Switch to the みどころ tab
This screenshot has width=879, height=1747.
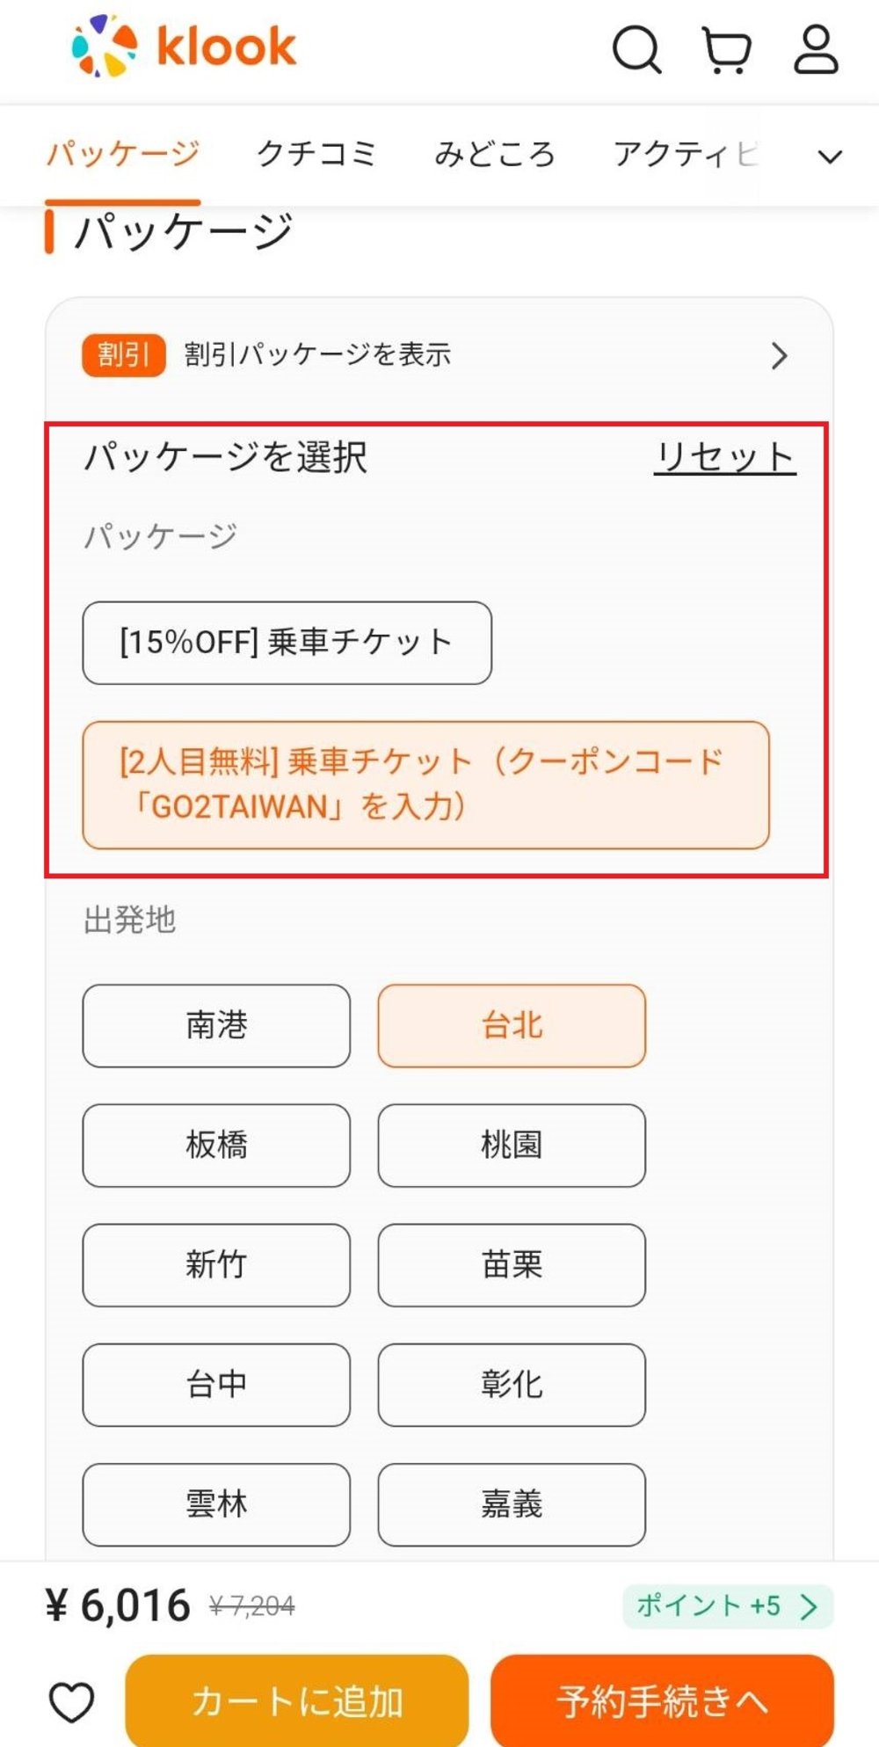pyautogui.click(x=496, y=153)
